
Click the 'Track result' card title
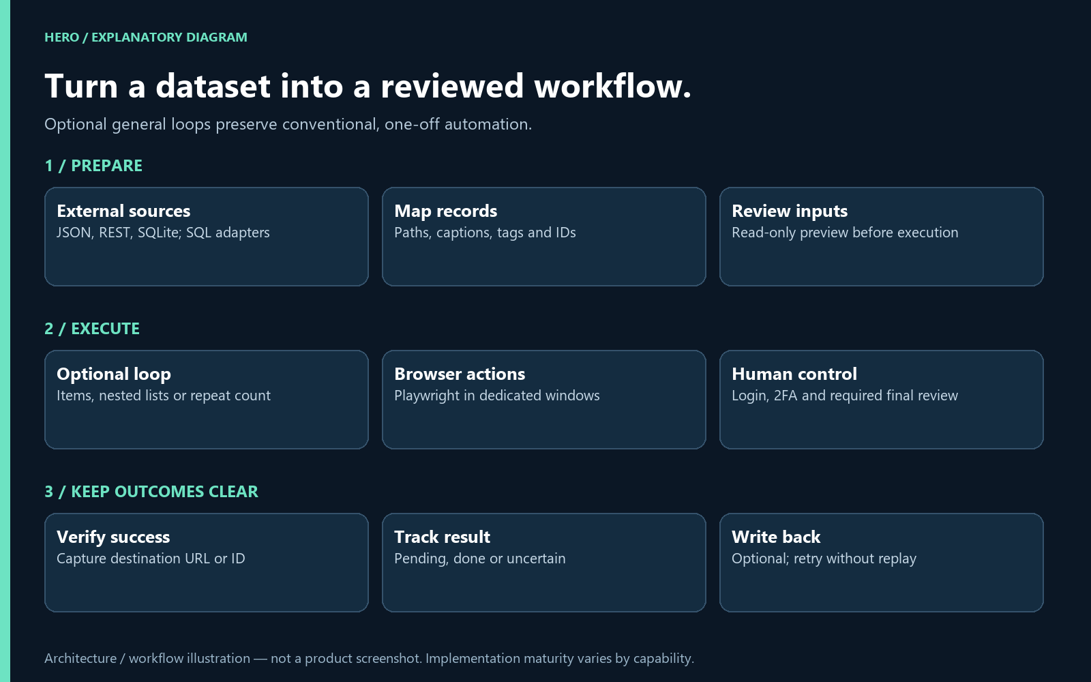442,537
